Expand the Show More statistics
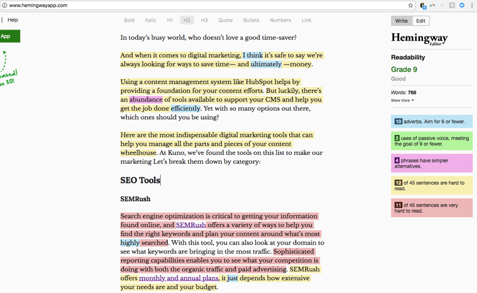Image resolution: width=477 pixels, height=293 pixels. pos(402,100)
